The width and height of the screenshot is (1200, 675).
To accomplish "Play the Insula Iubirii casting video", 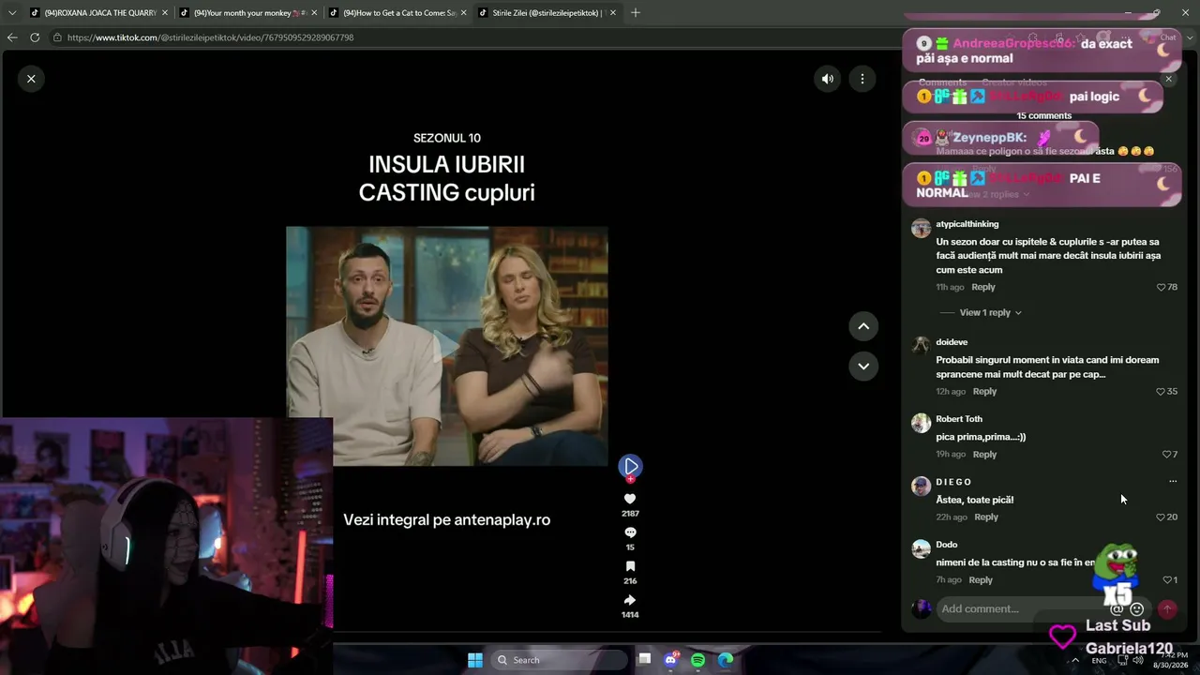I will coord(447,346).
